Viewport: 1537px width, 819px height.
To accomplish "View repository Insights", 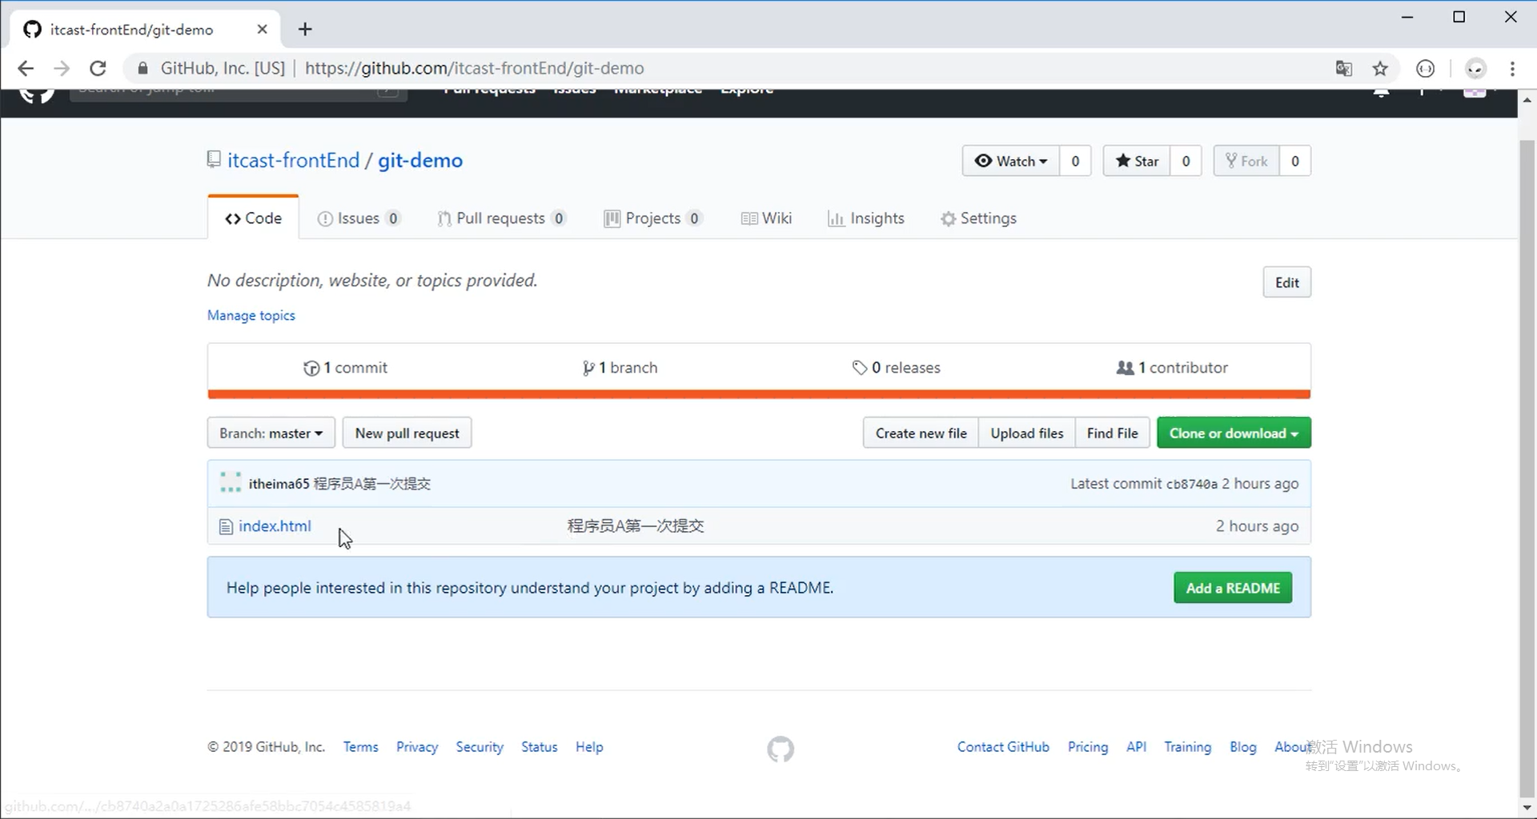I will [x=866, y=218].
